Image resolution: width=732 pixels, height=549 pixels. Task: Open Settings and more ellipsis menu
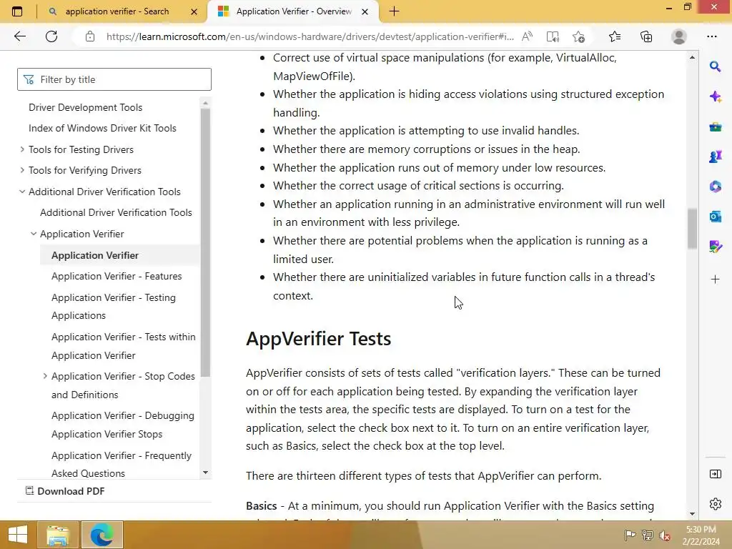pos(711,36)
